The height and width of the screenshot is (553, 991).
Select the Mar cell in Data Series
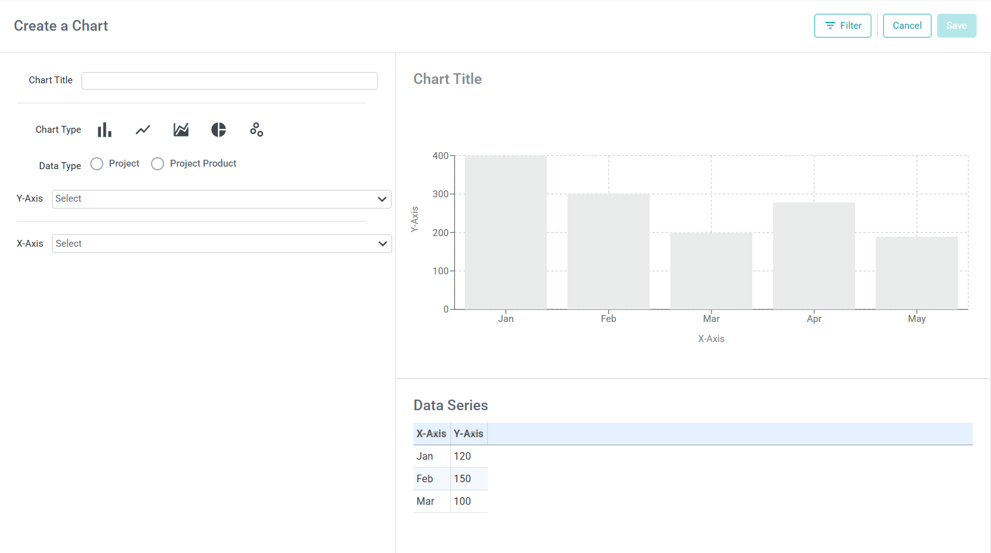(432, 502)
